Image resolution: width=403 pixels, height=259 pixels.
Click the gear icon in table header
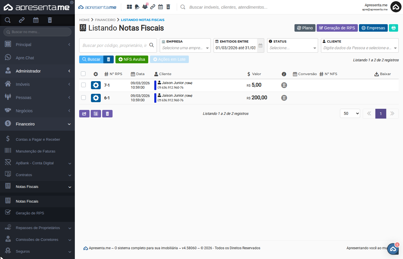click(96, 74)
